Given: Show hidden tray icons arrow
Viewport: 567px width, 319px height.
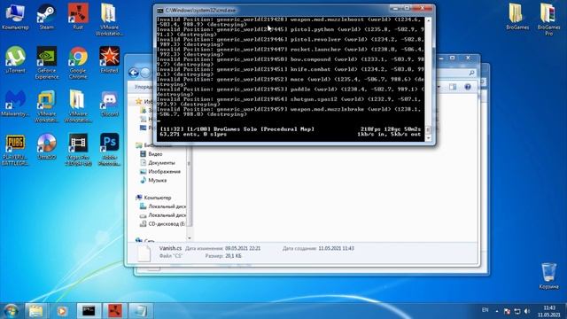Looking at the screenshot, I should 497,311.
